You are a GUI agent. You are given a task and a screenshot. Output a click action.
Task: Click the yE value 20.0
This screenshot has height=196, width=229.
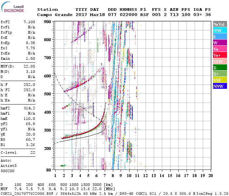pyautogui.click(x=30, y=134)
